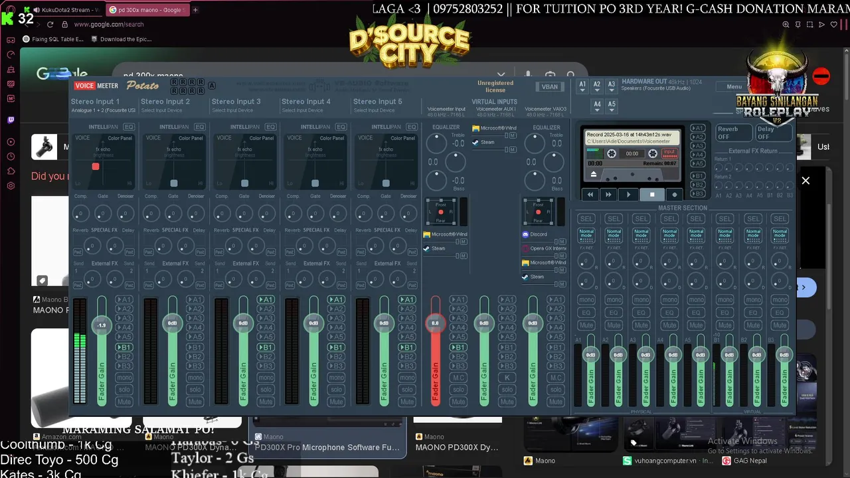
Task: Open EQ for Stereo Input 5 Intellipan
Action: (x=412, y=127)
